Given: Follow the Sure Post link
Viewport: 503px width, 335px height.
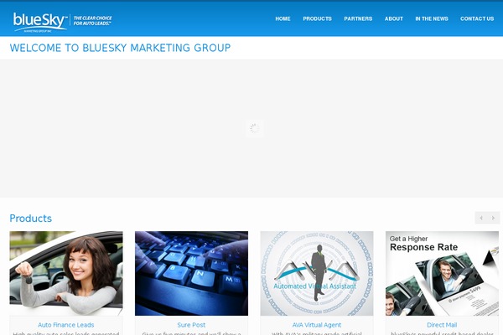Looking at the screenshot, I should [x=191, y=325].
